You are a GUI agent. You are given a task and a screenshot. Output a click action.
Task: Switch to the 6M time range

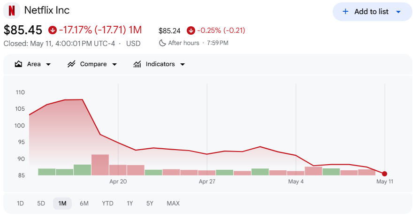click(84, 204)
